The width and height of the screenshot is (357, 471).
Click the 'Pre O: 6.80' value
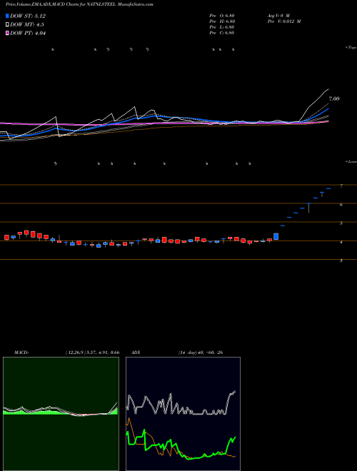(x=222, y=16)
